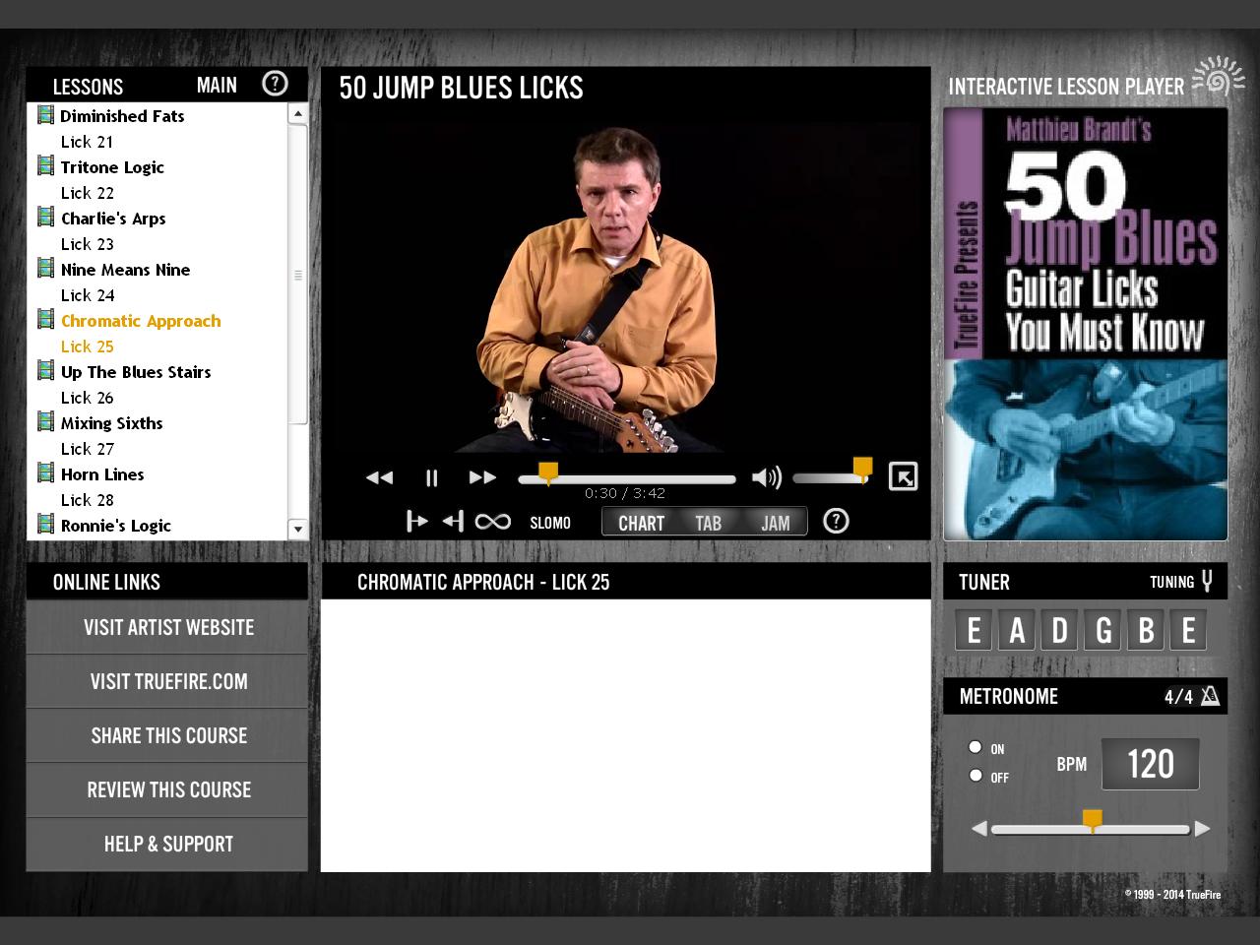Image resolution: width=1260 pixels, height=945 pixels.
Task: Click the film icon beside Charlie's Arps
Action: coord(45,218)
